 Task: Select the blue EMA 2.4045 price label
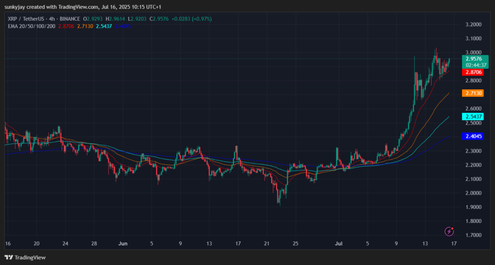tap(473, 136)
